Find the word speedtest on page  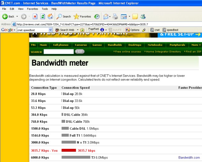click(170, 30)
